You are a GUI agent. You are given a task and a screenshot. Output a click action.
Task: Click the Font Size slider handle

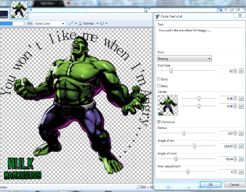click(171, 71)
